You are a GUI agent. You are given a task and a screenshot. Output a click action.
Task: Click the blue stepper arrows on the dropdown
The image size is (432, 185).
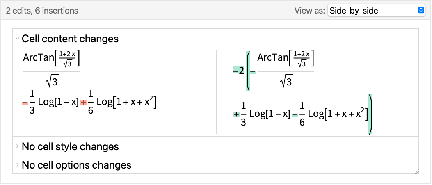pos(421,11)
